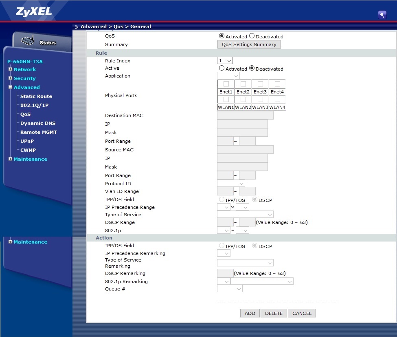The width and height of the screenshot is (397, 337).
Task: Open the Application dropdown list
Action: tap(228, 76)
